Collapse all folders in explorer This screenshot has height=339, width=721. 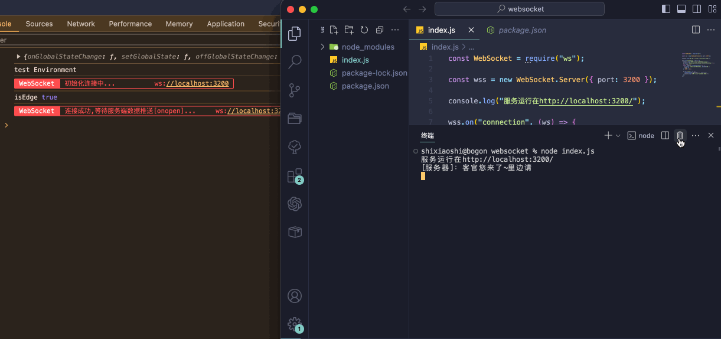[380, 30]
